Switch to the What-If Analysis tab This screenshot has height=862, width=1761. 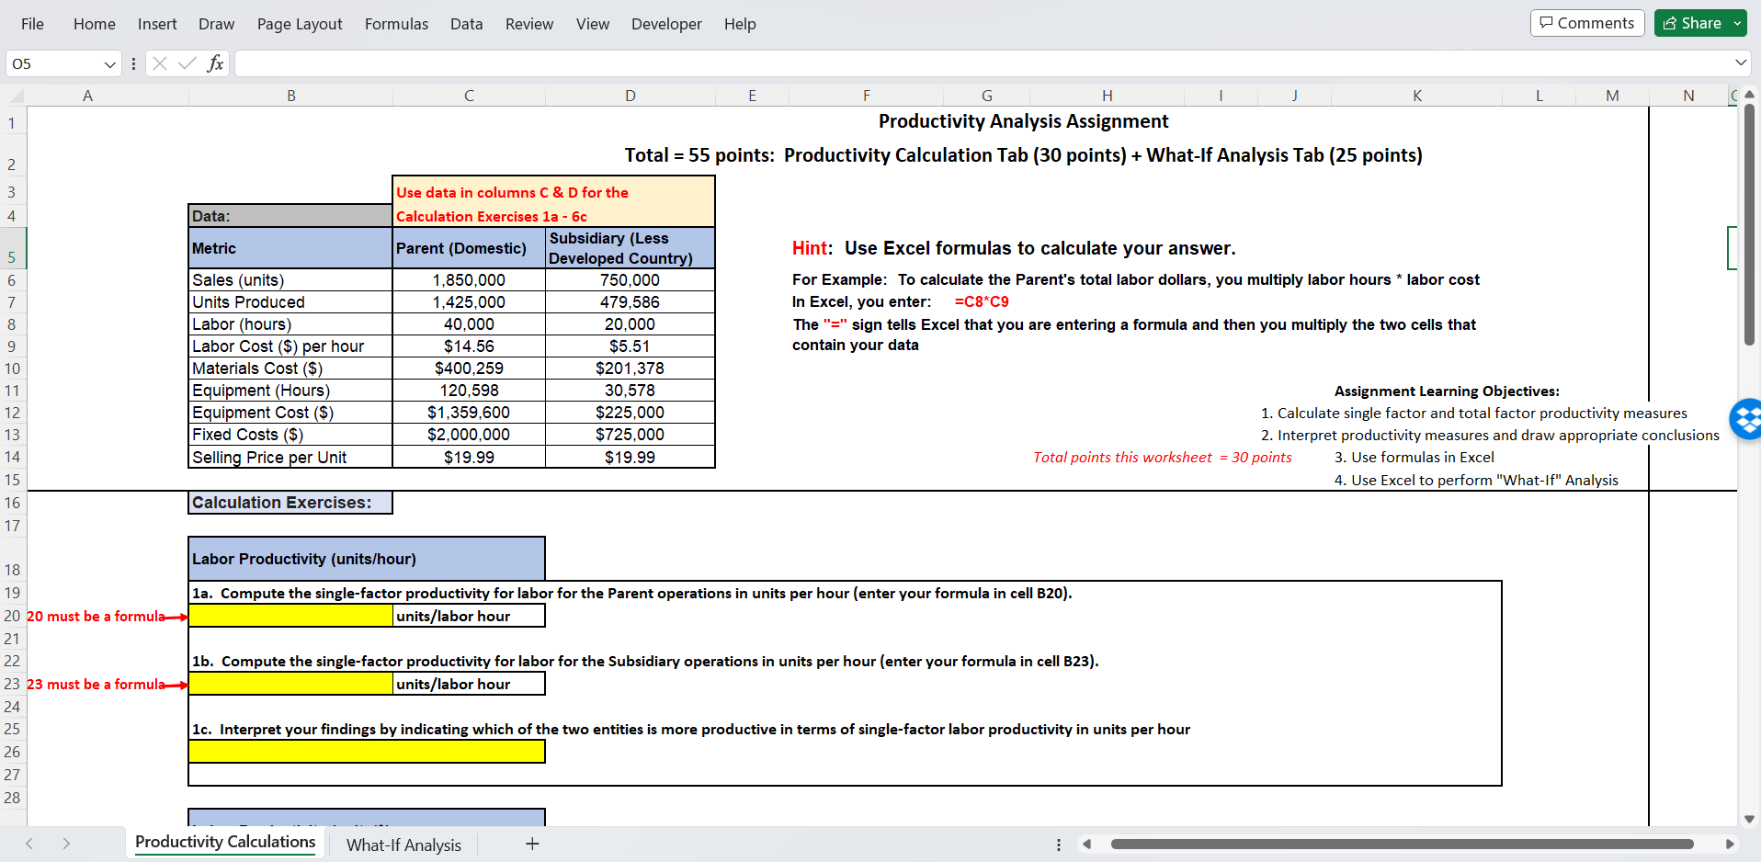tap(403, 844)
